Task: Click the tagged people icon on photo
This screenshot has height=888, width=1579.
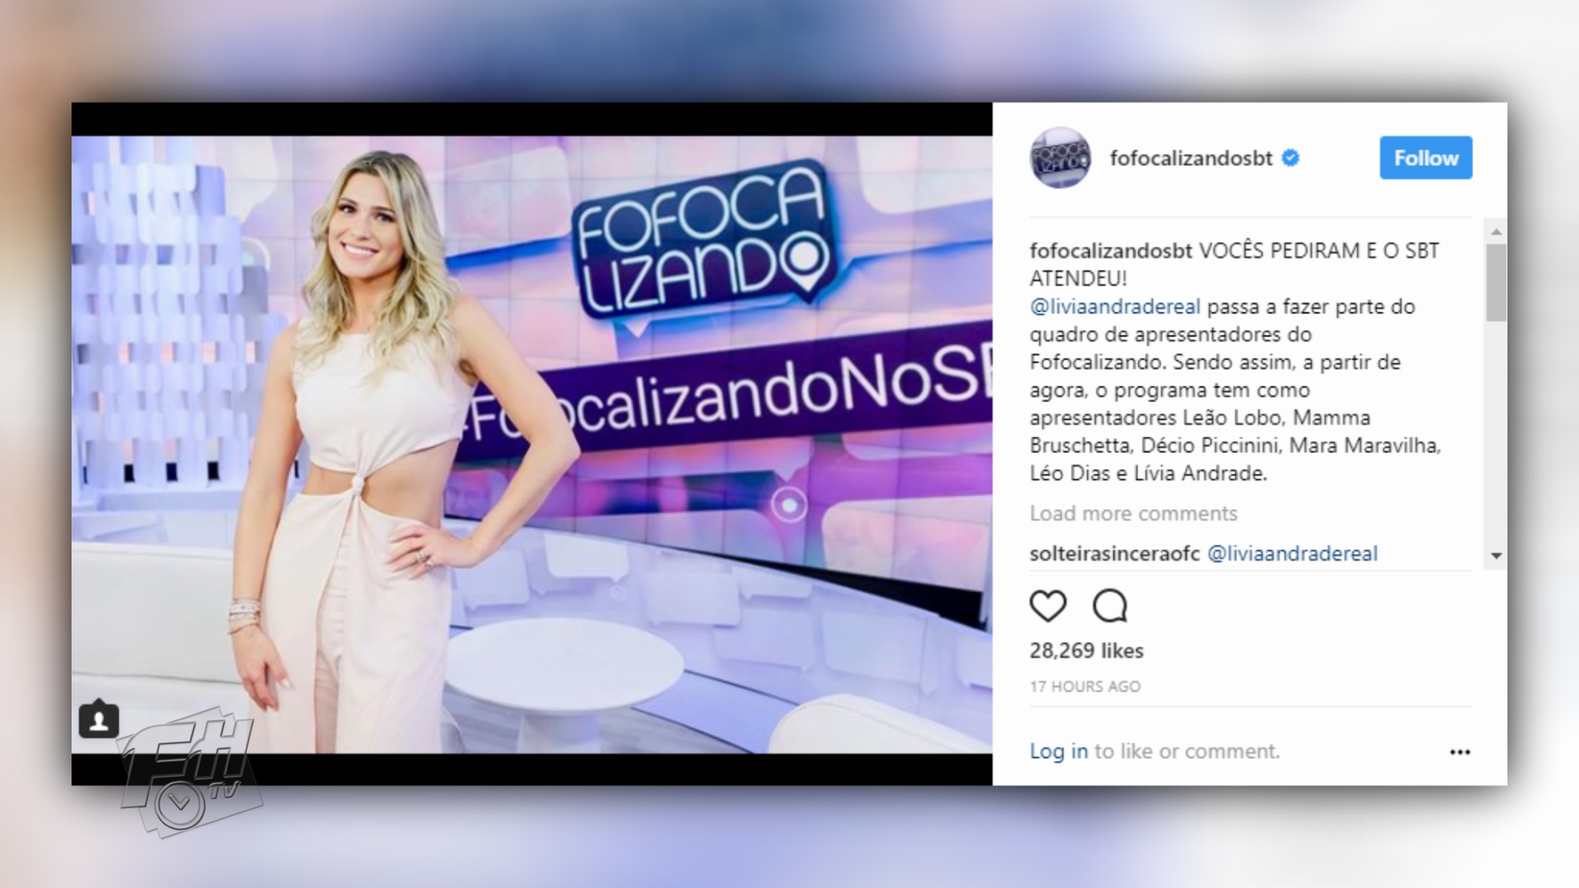Action: pyautogui.click(x=99, y=719)
